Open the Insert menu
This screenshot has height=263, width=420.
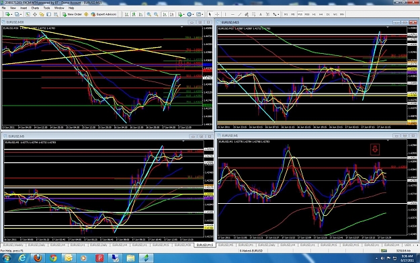pyautogui.click(x=24, y=8)
